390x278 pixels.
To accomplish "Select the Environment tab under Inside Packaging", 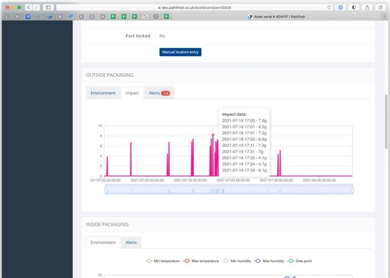I will coord(103,242).
